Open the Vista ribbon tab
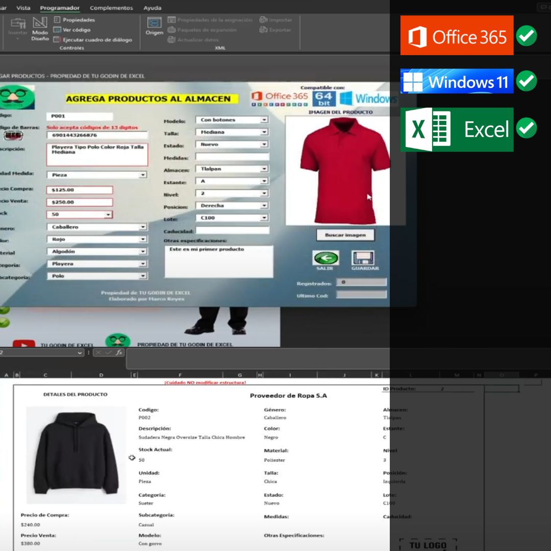 click(23, 8)
